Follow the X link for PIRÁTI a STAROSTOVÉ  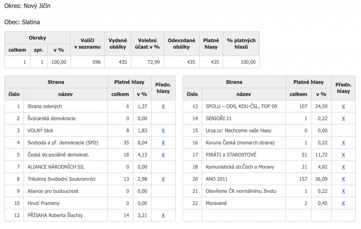[343, 155]
